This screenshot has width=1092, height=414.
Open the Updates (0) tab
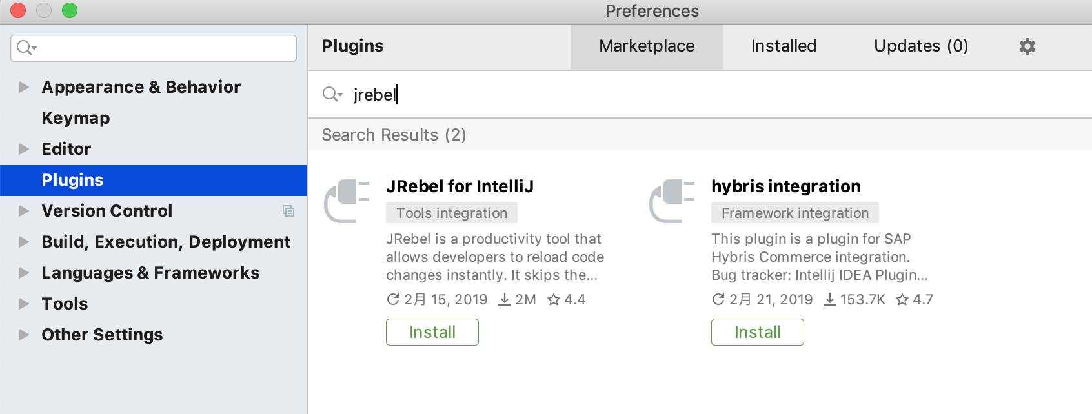click(x=921, y=46)
